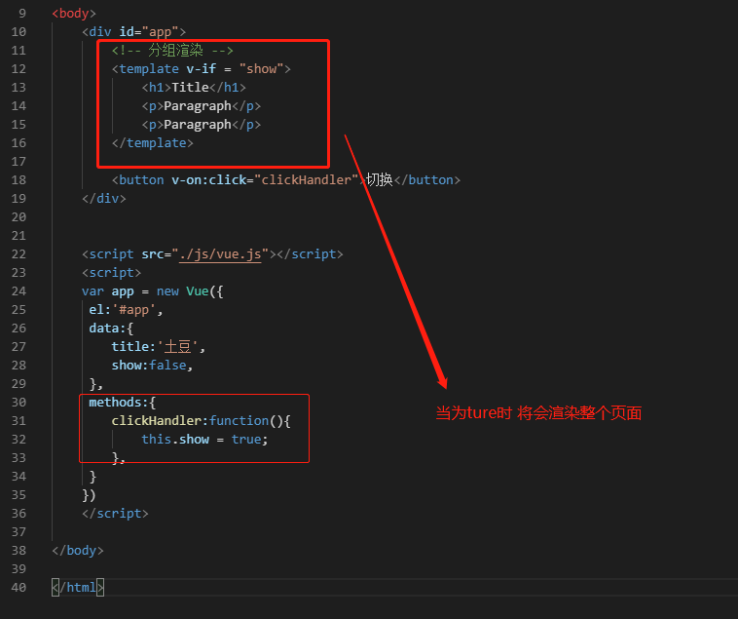Image resolution: width=738 pixels, height=619 pixels.
Task: Click line number 39 in the gutter
Action: (18, 569)
